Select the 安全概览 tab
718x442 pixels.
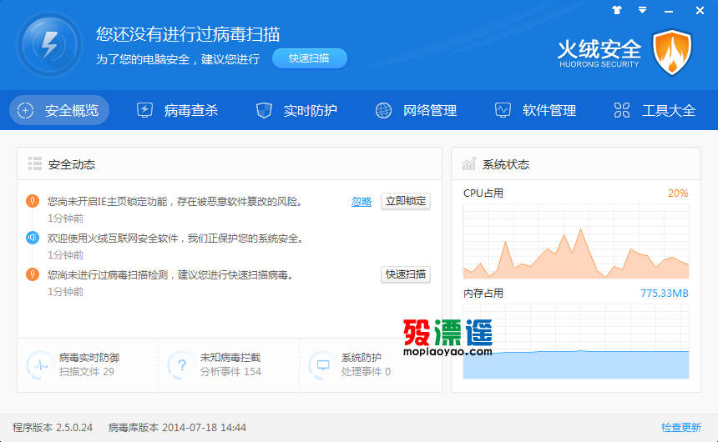(59, 110)
